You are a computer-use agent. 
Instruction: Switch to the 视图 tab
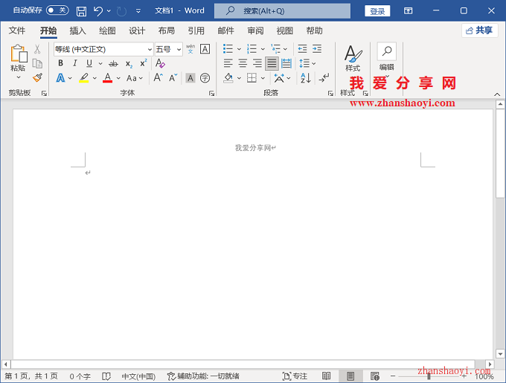(x=285, y=30)
